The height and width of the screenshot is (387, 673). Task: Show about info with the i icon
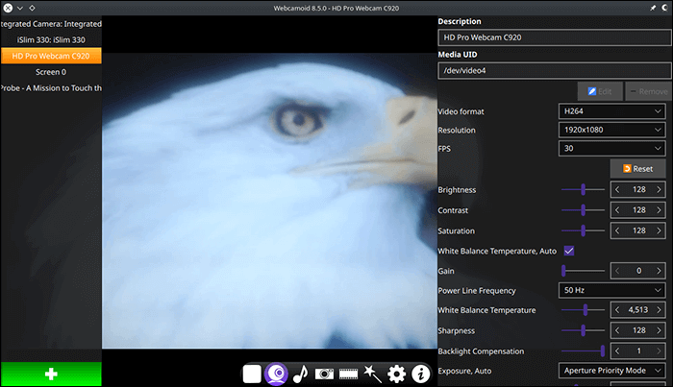coord(420,374)
